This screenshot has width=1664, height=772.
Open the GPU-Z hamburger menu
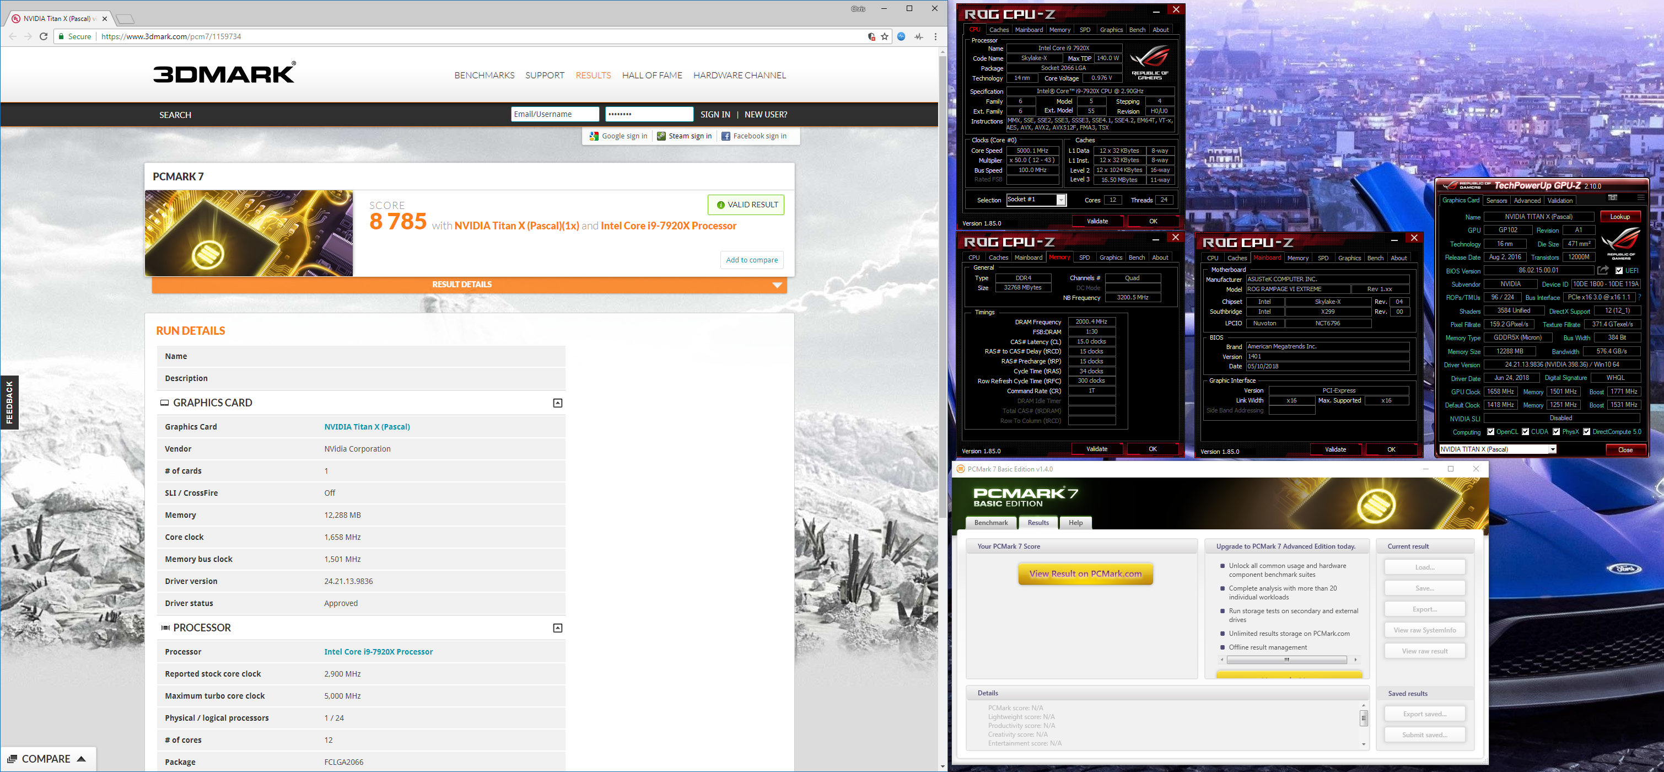tap(1640, 197)
